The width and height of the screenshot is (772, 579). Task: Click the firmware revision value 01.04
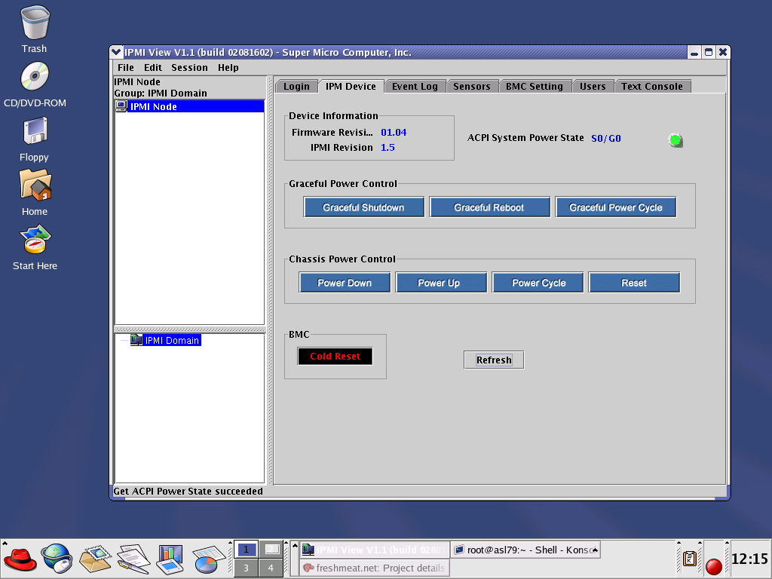394,133
